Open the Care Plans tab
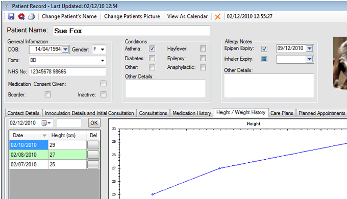This screenshot has width=347, height=199. [x=282, y=113]
